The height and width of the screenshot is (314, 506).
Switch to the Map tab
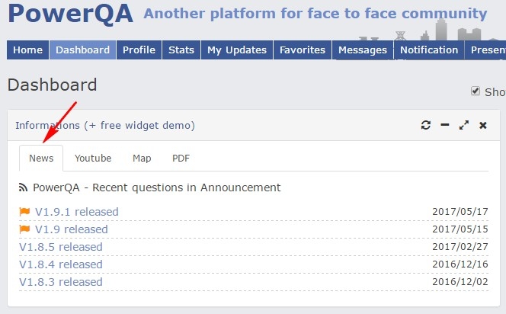142,159
